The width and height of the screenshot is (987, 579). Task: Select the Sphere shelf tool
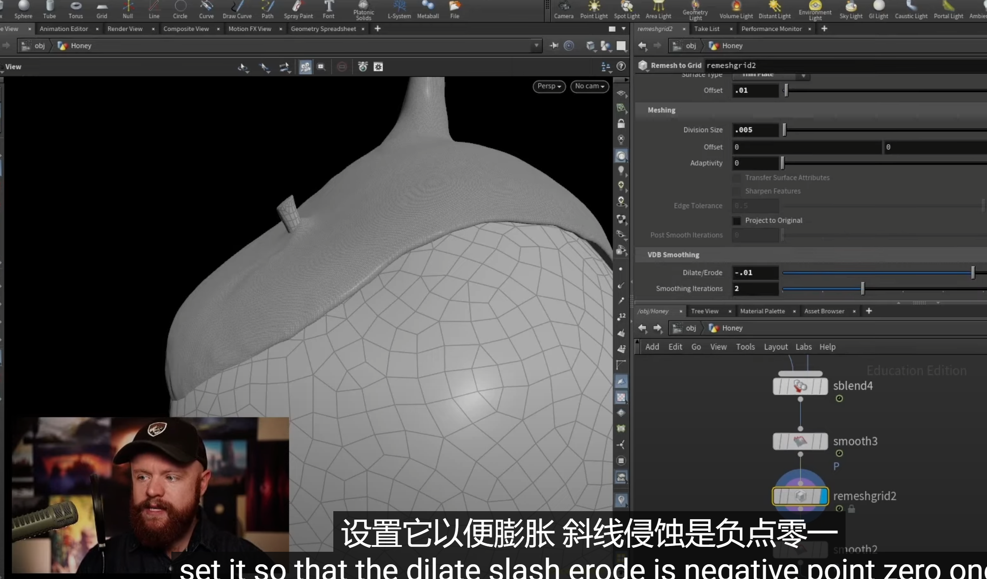tap(23, 10)
